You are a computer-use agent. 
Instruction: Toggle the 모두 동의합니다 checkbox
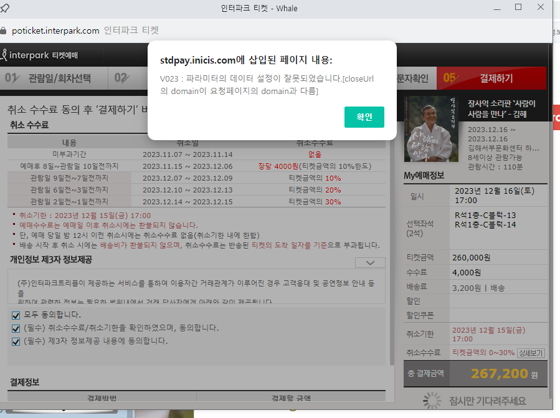pos(16,315)
